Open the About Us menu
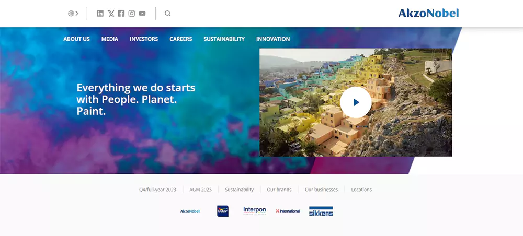523x236 pixels. [76, 39]
